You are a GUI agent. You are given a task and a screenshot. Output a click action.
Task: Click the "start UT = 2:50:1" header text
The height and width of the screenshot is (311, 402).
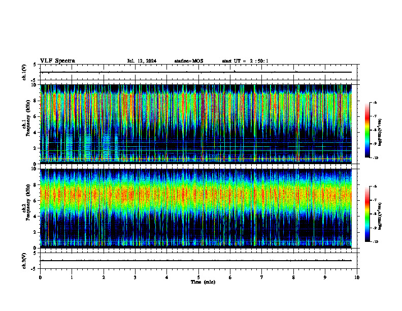245,61
